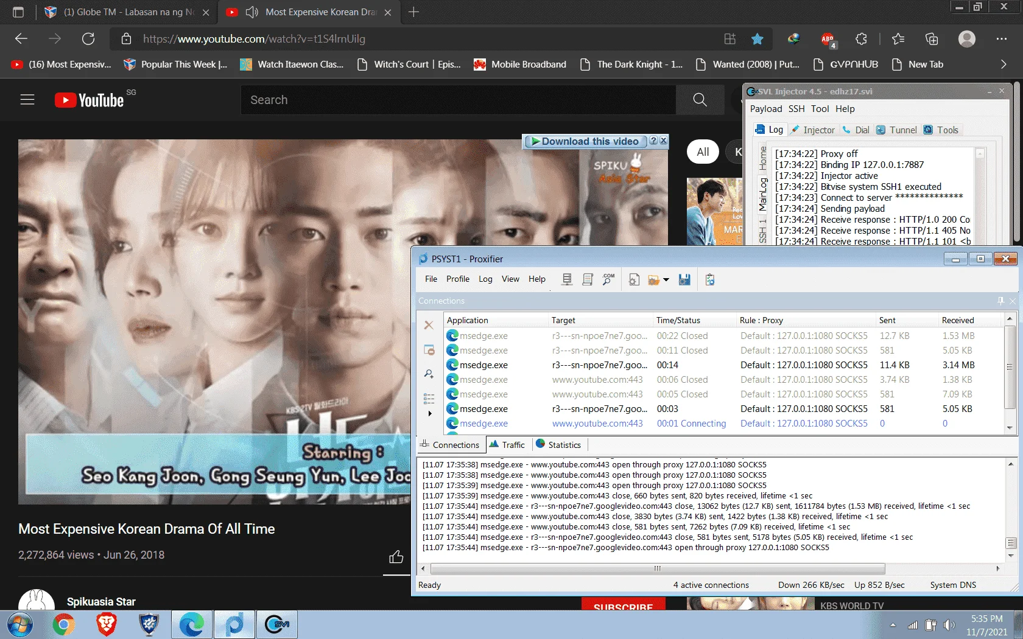Sort connections by Time/Status column header
Screen dimensions: 1023x639
[694, 320]
